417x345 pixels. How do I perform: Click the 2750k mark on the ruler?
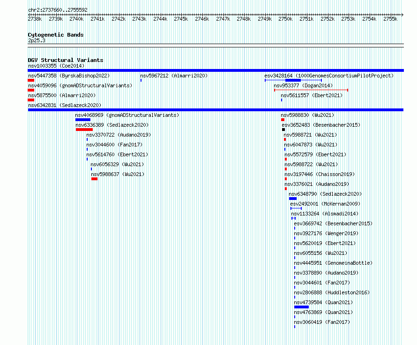285,19
